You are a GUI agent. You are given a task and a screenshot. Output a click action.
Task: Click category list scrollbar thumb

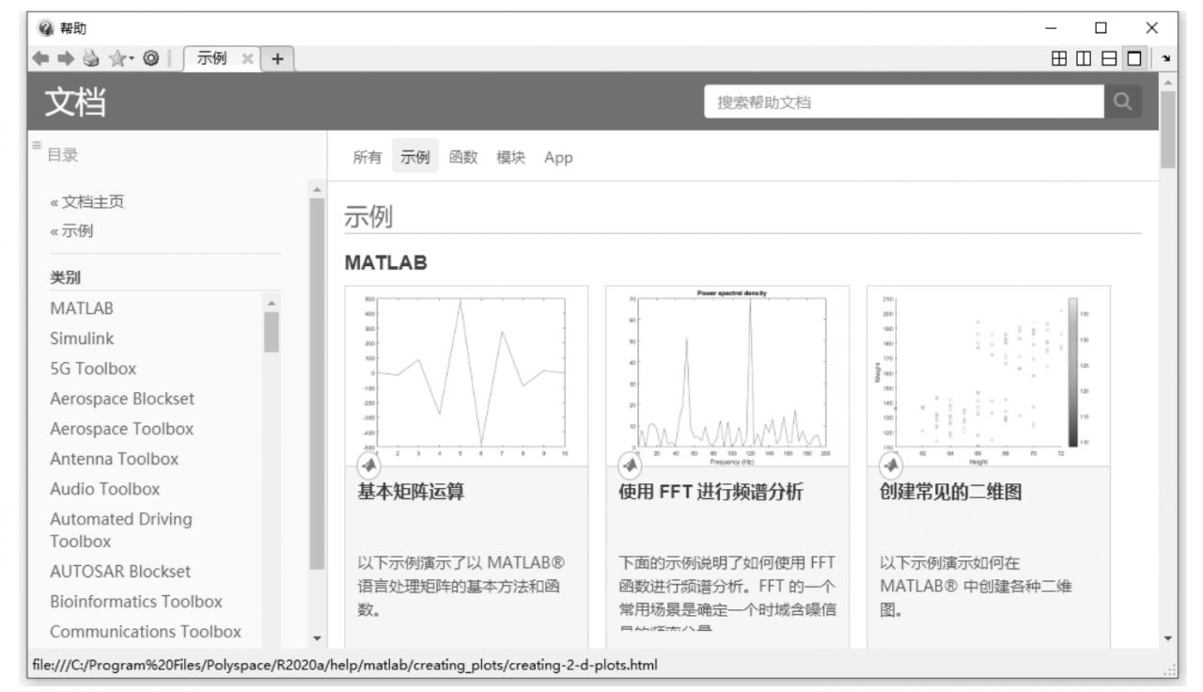coord(272,332)
